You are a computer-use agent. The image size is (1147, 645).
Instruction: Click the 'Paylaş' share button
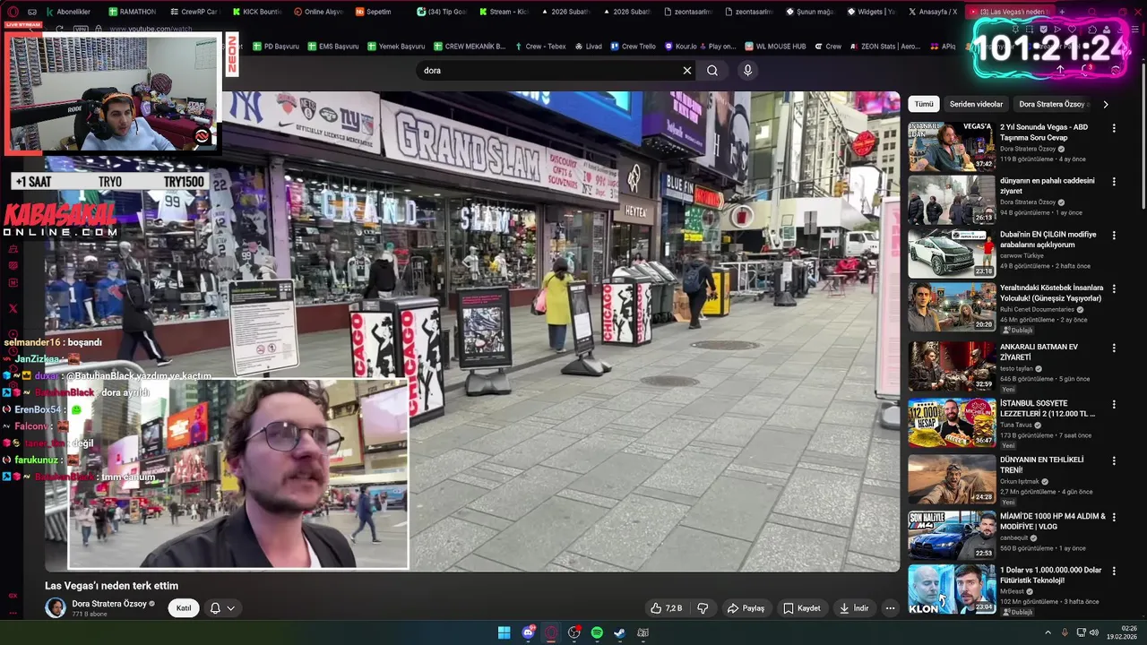[x=746, y=608]
